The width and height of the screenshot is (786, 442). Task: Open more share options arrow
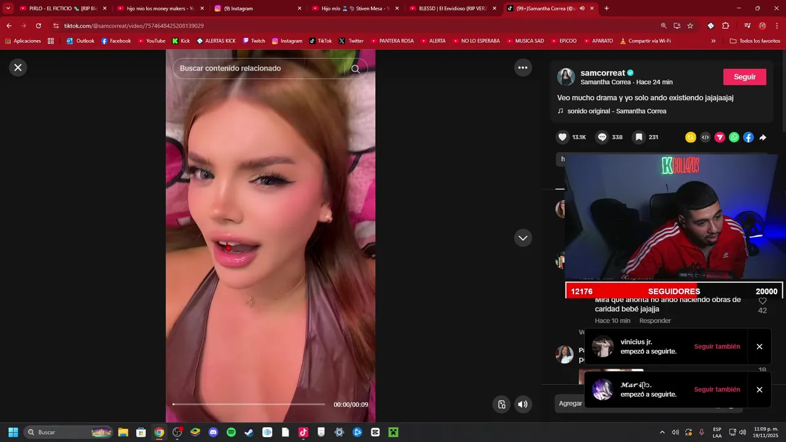(x=763, y=138)
